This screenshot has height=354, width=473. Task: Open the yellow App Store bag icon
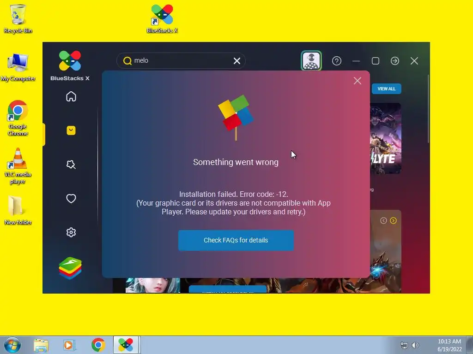coord(71,130)
